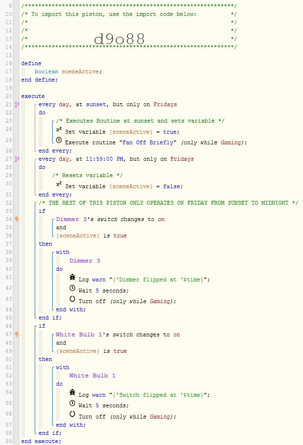
Task: Edit Log warn 'Switch flipped at' task
Action: 144,395
